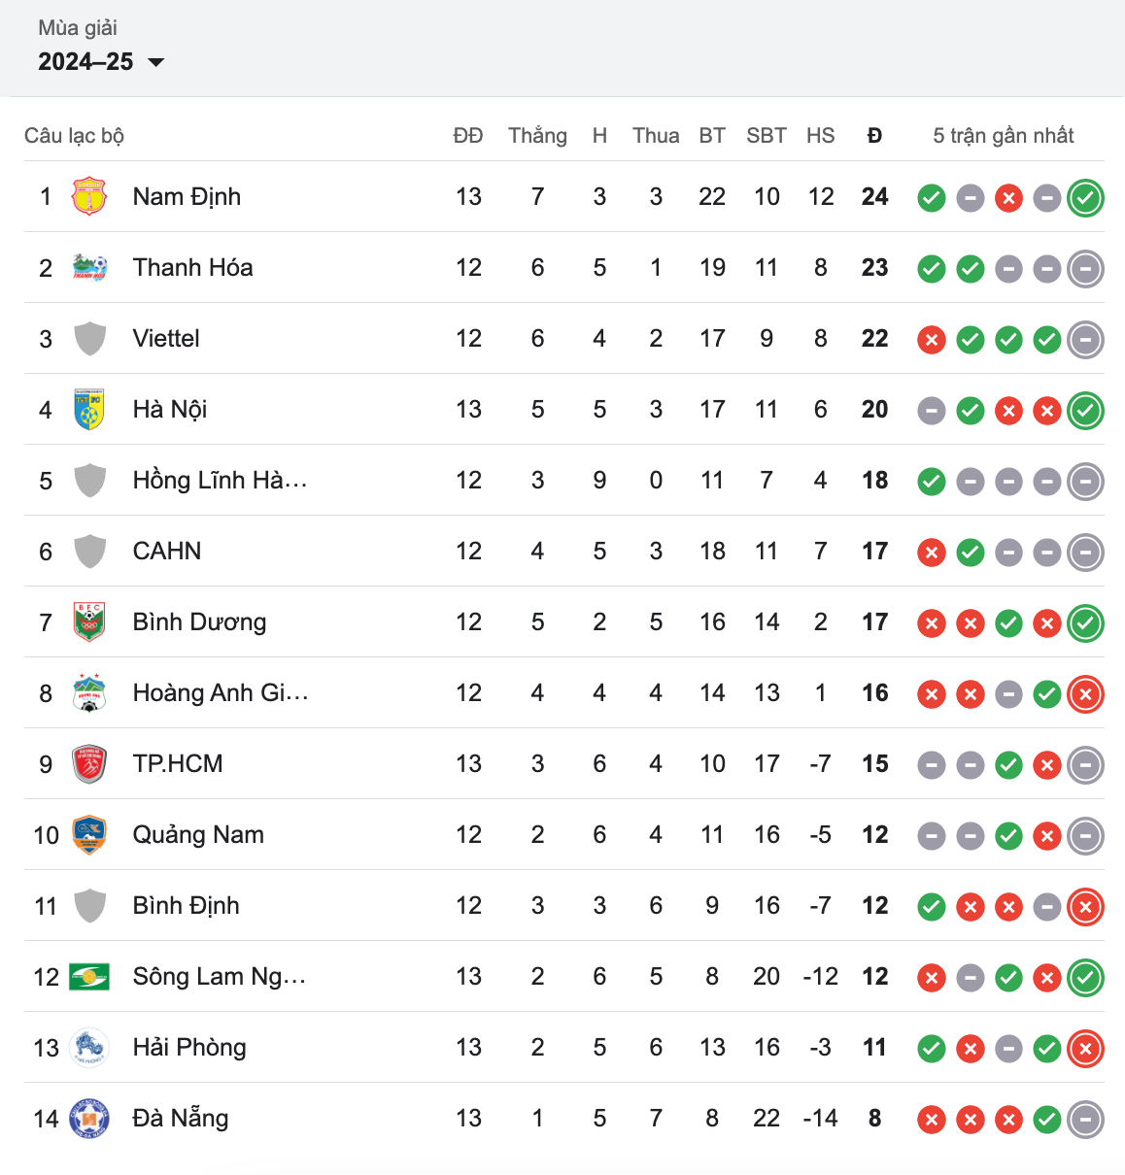Click the Thanh Hóa club logo

[89, 268]
